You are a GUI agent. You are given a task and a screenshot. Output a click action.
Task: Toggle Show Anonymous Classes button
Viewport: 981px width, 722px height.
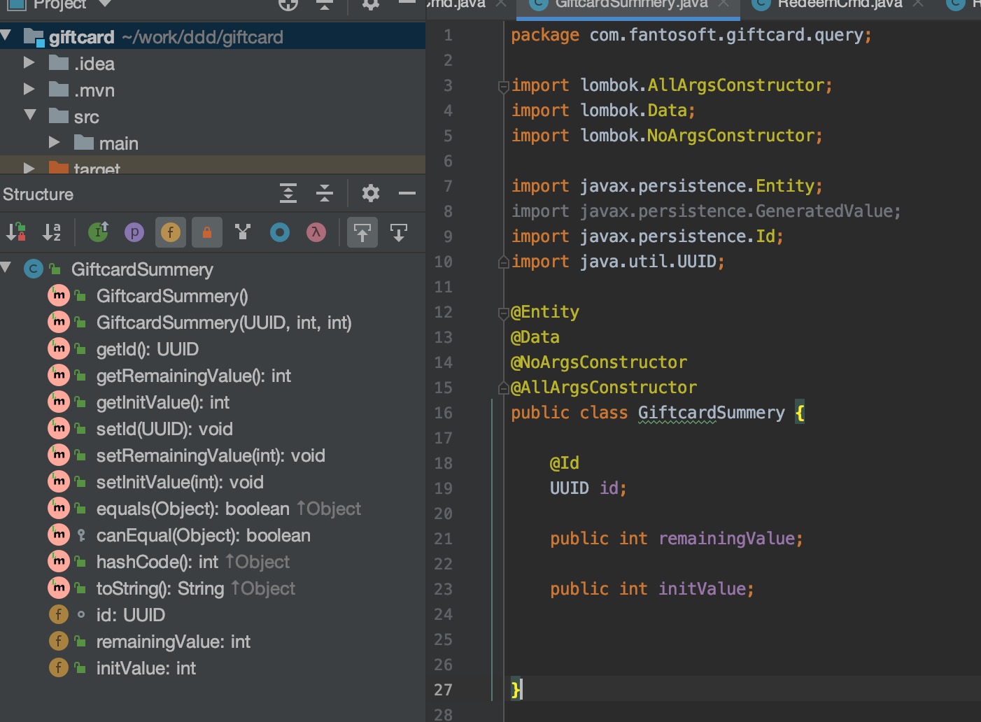click(243, 232)
